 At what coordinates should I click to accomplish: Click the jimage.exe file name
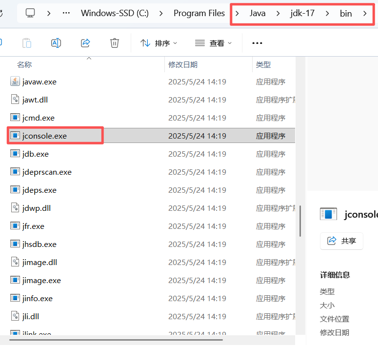click(41, 281)
